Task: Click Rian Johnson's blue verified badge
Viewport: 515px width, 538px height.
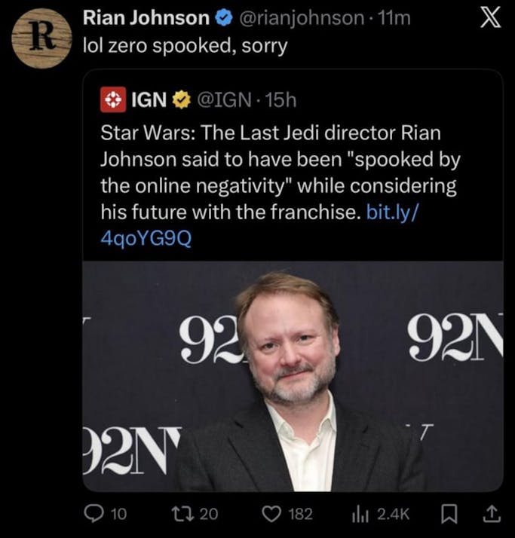Action: point(224,18)
